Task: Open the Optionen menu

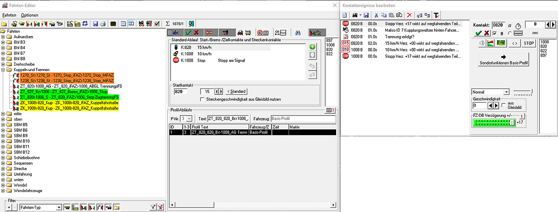Action: tap(30, 15)
